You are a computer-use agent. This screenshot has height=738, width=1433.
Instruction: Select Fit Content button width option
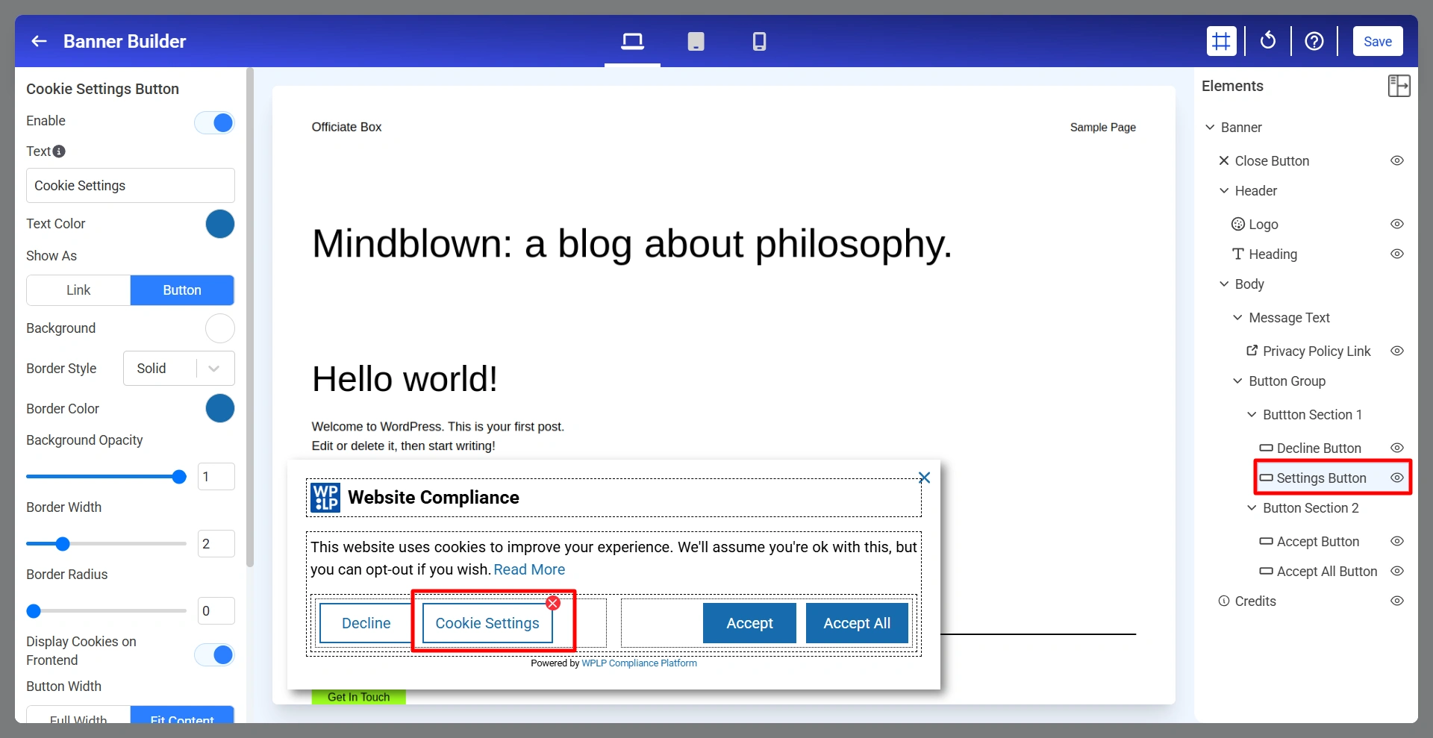pos(182,714)
